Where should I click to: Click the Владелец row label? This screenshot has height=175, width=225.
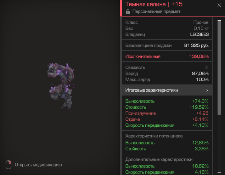135,34
